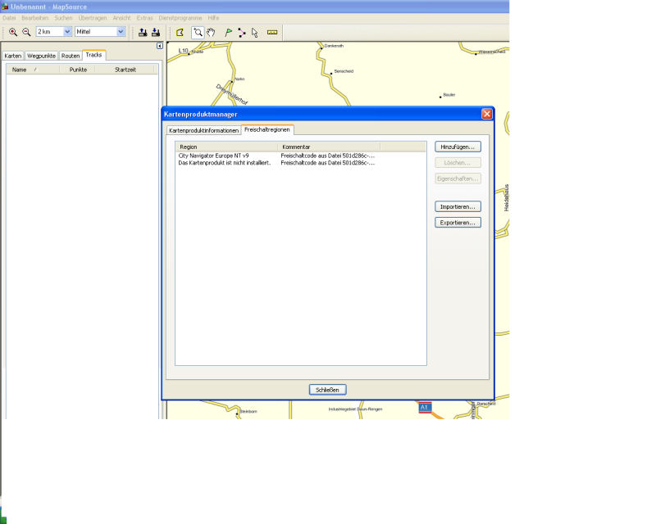Send data to device with upload icon

click(x=143, y=32)
